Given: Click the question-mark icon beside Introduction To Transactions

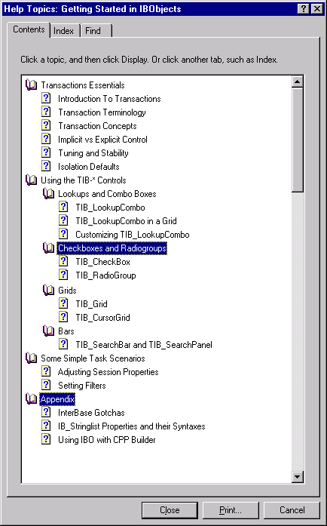Looking at the screenshot, I should coord(46,98).
